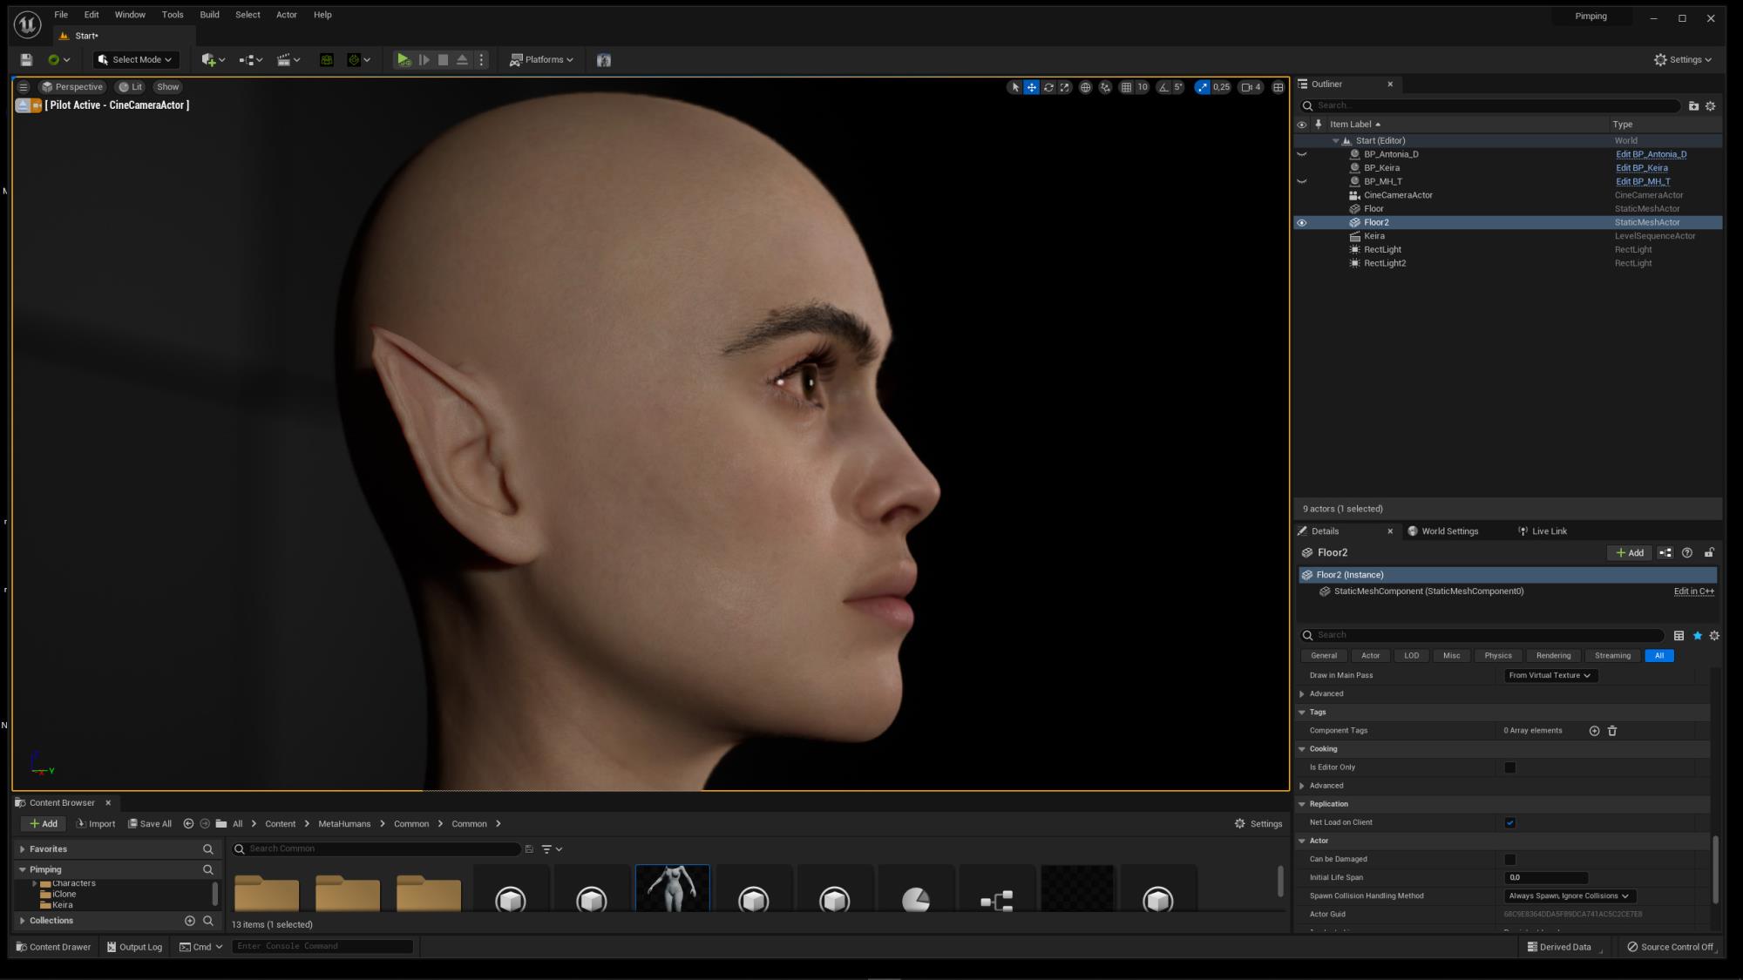Select RectLight2 in the Outliner
Image resolution: width=1743 pixels, height=980 pixels.
click(x=1385, y=263)
